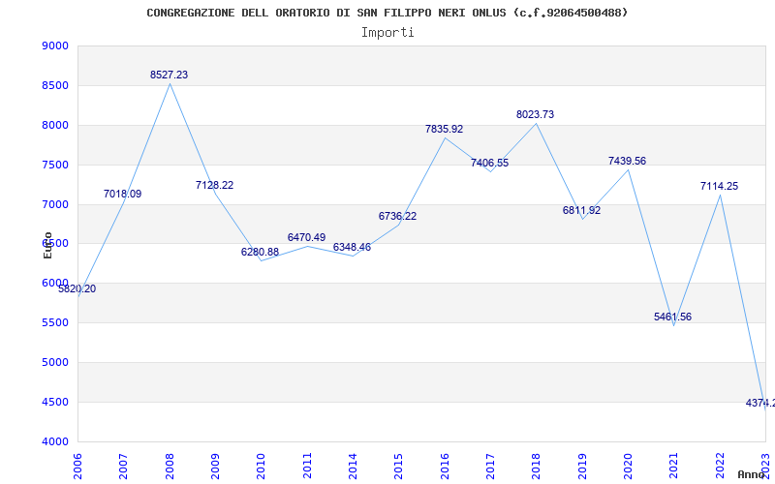Click the 7406.55 data label
This screenshot has width=775, height=484.
click(489, 163)
